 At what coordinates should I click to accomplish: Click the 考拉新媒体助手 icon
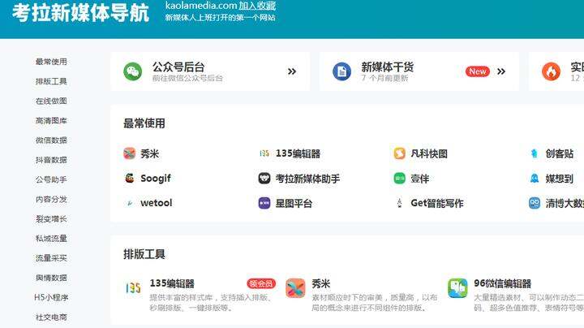tap(264, 178)
